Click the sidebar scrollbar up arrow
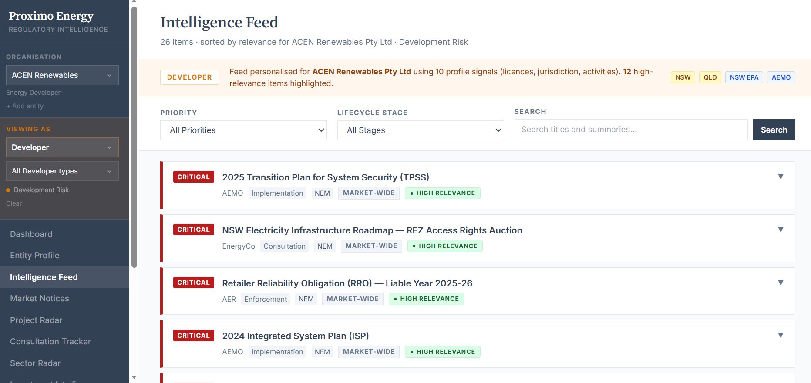Viewport: 811px width, 383px height. coord(134,2)
